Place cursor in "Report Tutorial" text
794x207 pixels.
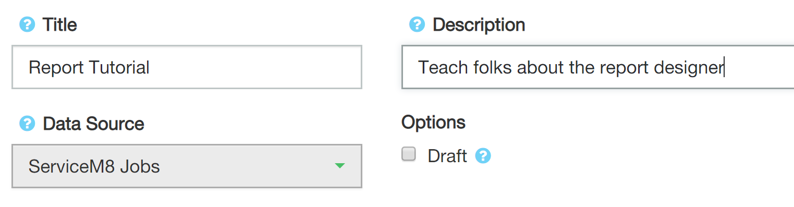coord(89,67)
